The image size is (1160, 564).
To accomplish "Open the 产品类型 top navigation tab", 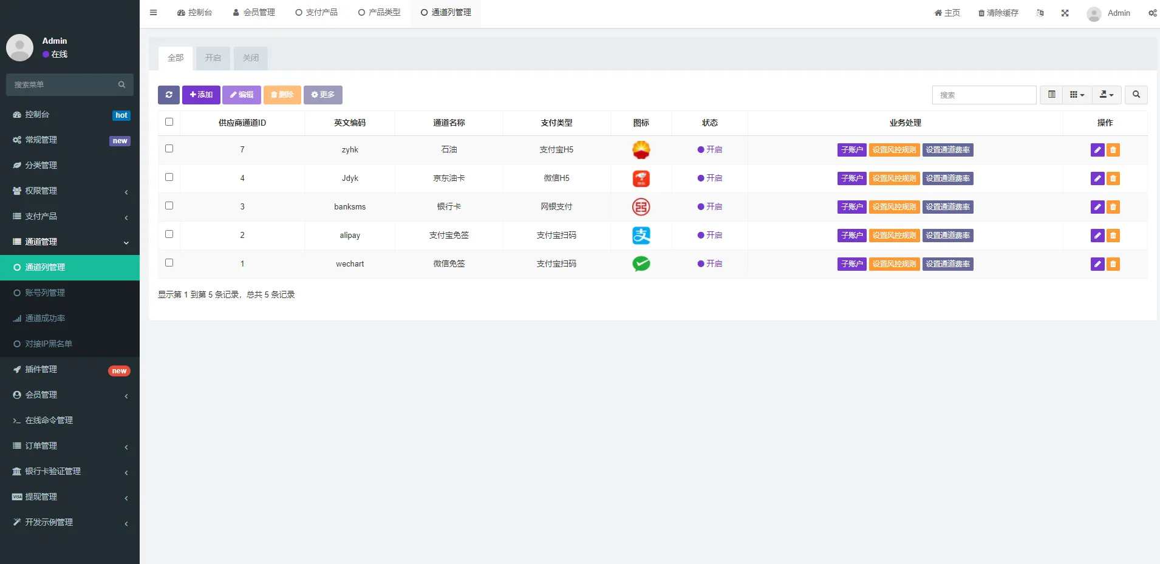I will 380,12.
